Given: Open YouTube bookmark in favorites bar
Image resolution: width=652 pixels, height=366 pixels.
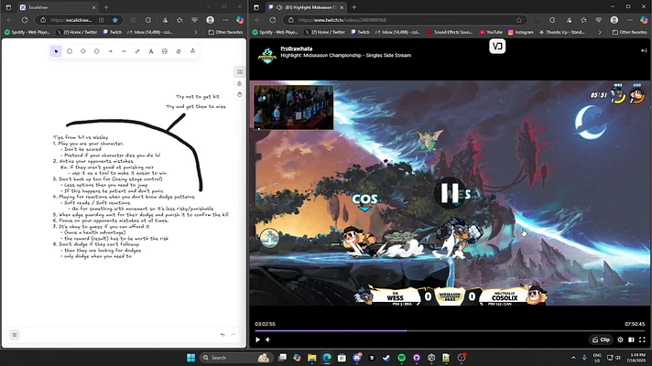Looking at the screenshot, I should click(x=491, y=32).
